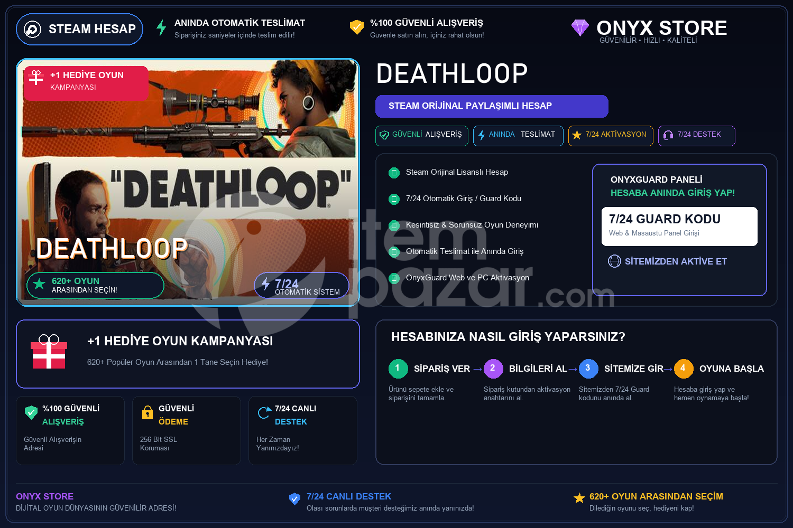Click HESABA ANINDA GİRİŞ YAP! green text
793x528 pixels.
coord(673,193)
